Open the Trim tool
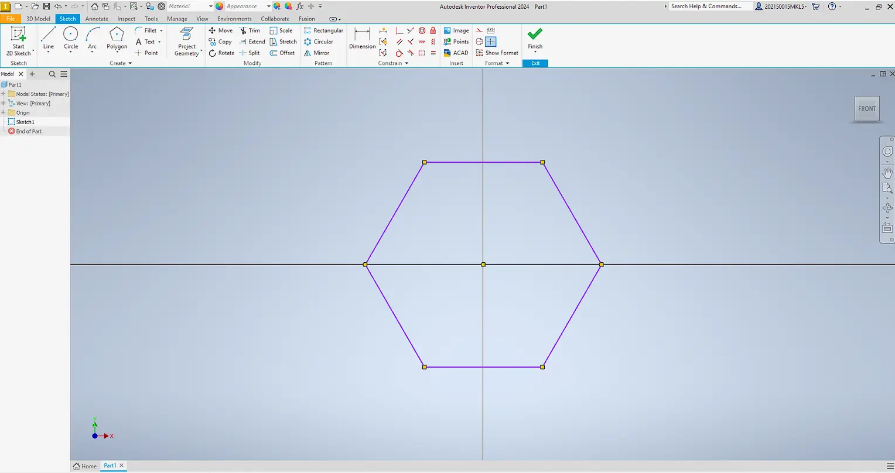This screenshot has width=895, height=473. pyautogui.click(x=250, y=30)
